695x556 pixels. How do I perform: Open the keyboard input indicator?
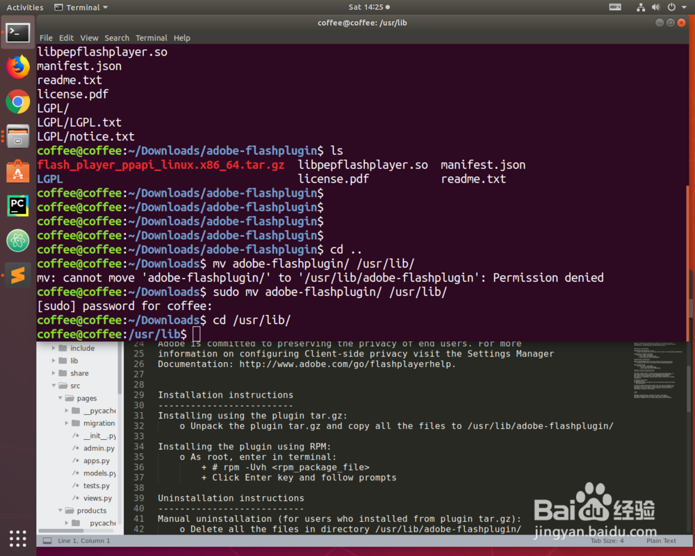615,7
